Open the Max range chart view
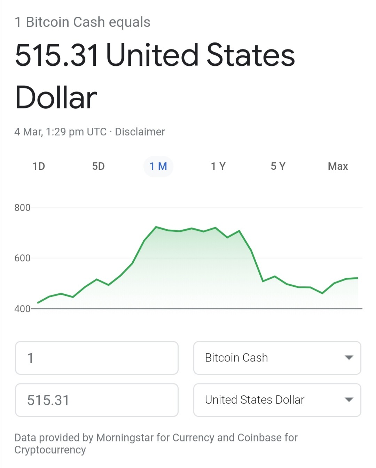The width and height of the screenshot is (376, 468). click(x=338, y=166)
